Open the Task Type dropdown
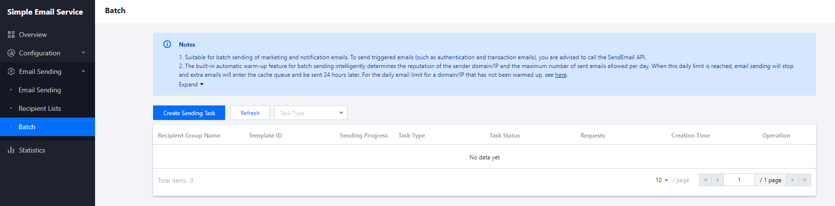This screenshot has width=835, height=206. click(x=311, y=113)
